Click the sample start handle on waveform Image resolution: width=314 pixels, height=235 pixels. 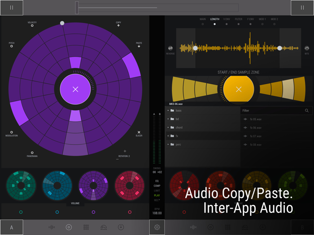195,48
